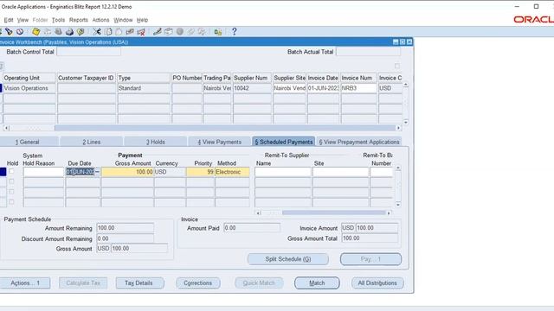
Task: Click the export toolbar icon beside Help
Action: point(218,32)
